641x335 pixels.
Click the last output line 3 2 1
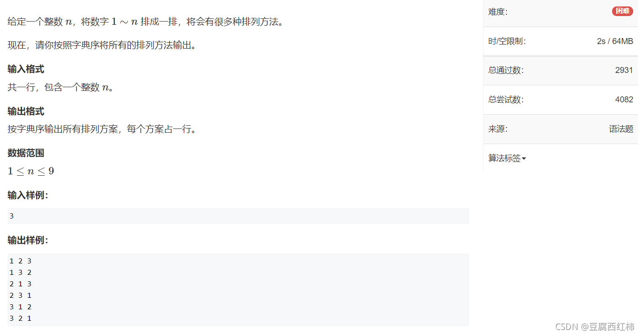(21, 318)
